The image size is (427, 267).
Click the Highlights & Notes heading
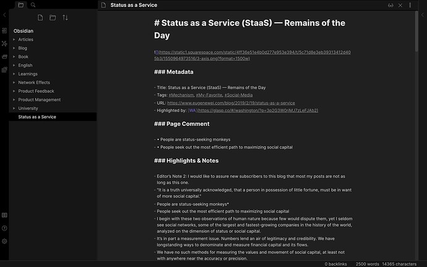pyautogui.click(x=186, y=160)
